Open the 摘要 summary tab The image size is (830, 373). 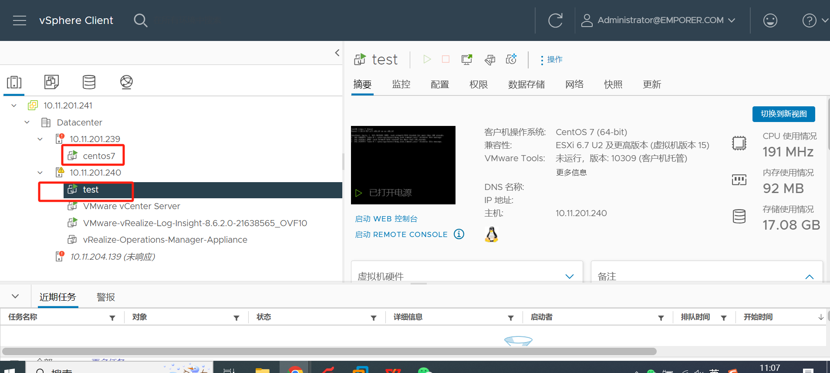click(362, 85)
